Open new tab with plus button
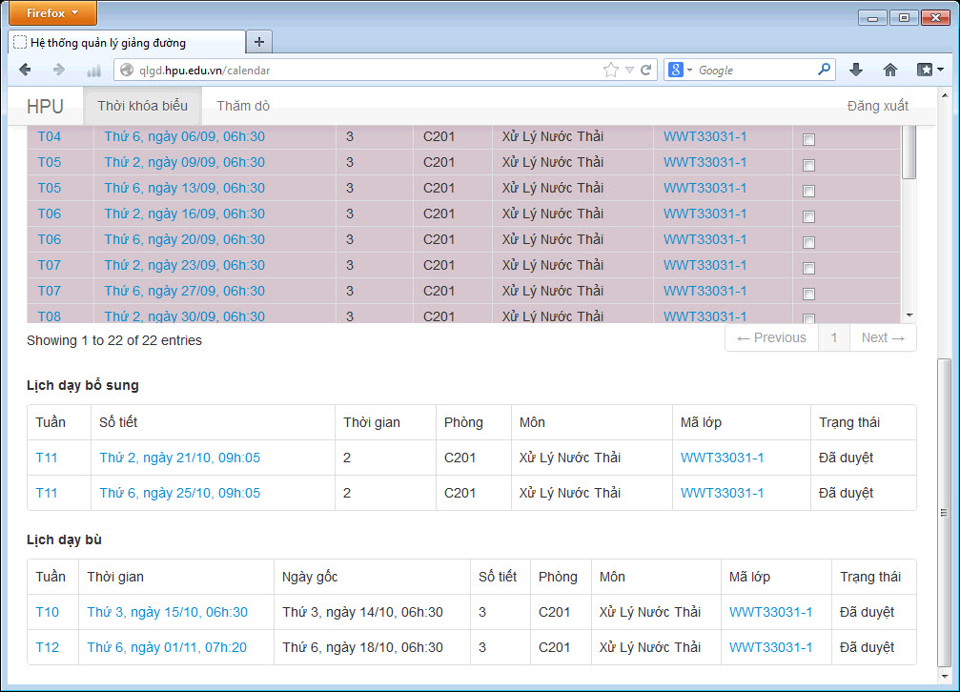The width and height of the screenshot is (960, 692). coord(259,42)
